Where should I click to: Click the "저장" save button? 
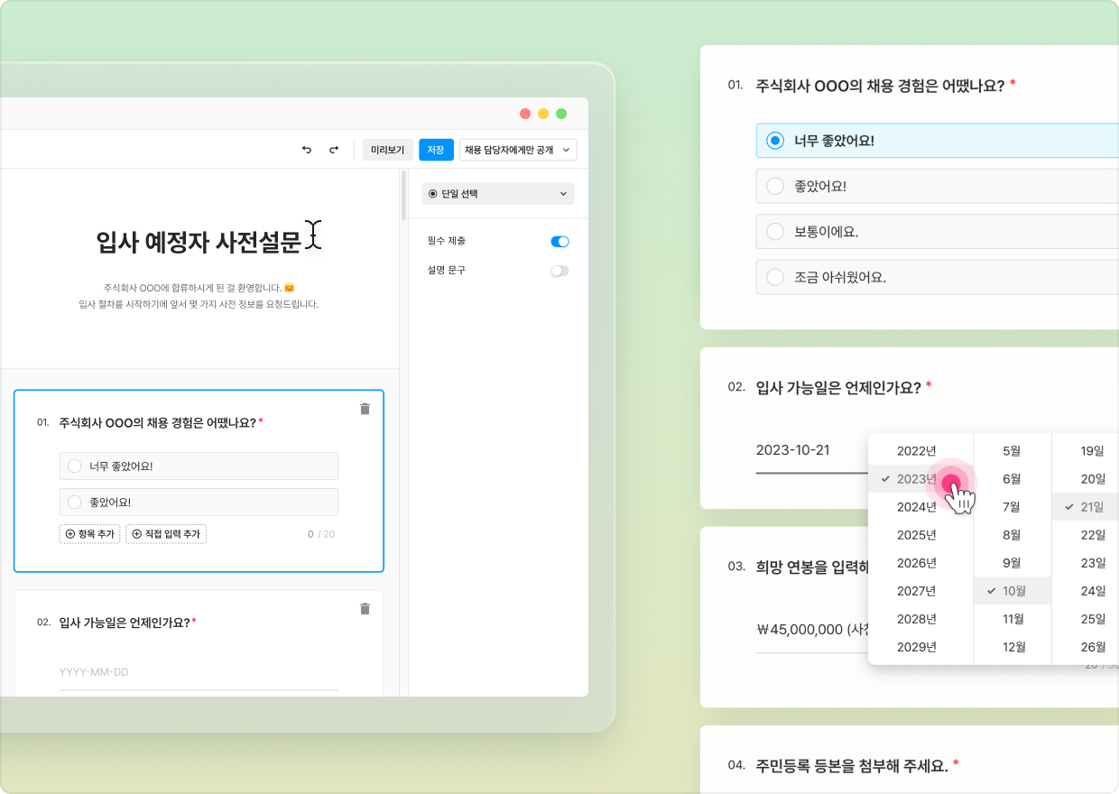tap(437, 150)
